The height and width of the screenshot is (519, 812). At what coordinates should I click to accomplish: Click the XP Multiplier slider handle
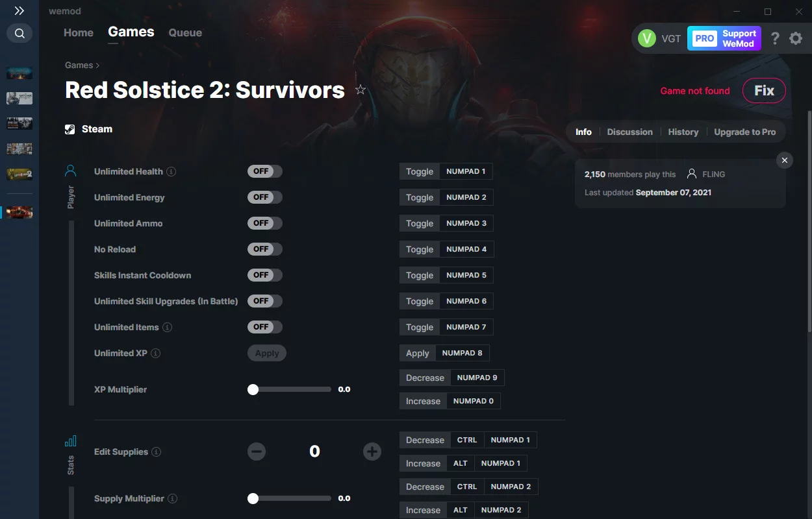[253, 389]
